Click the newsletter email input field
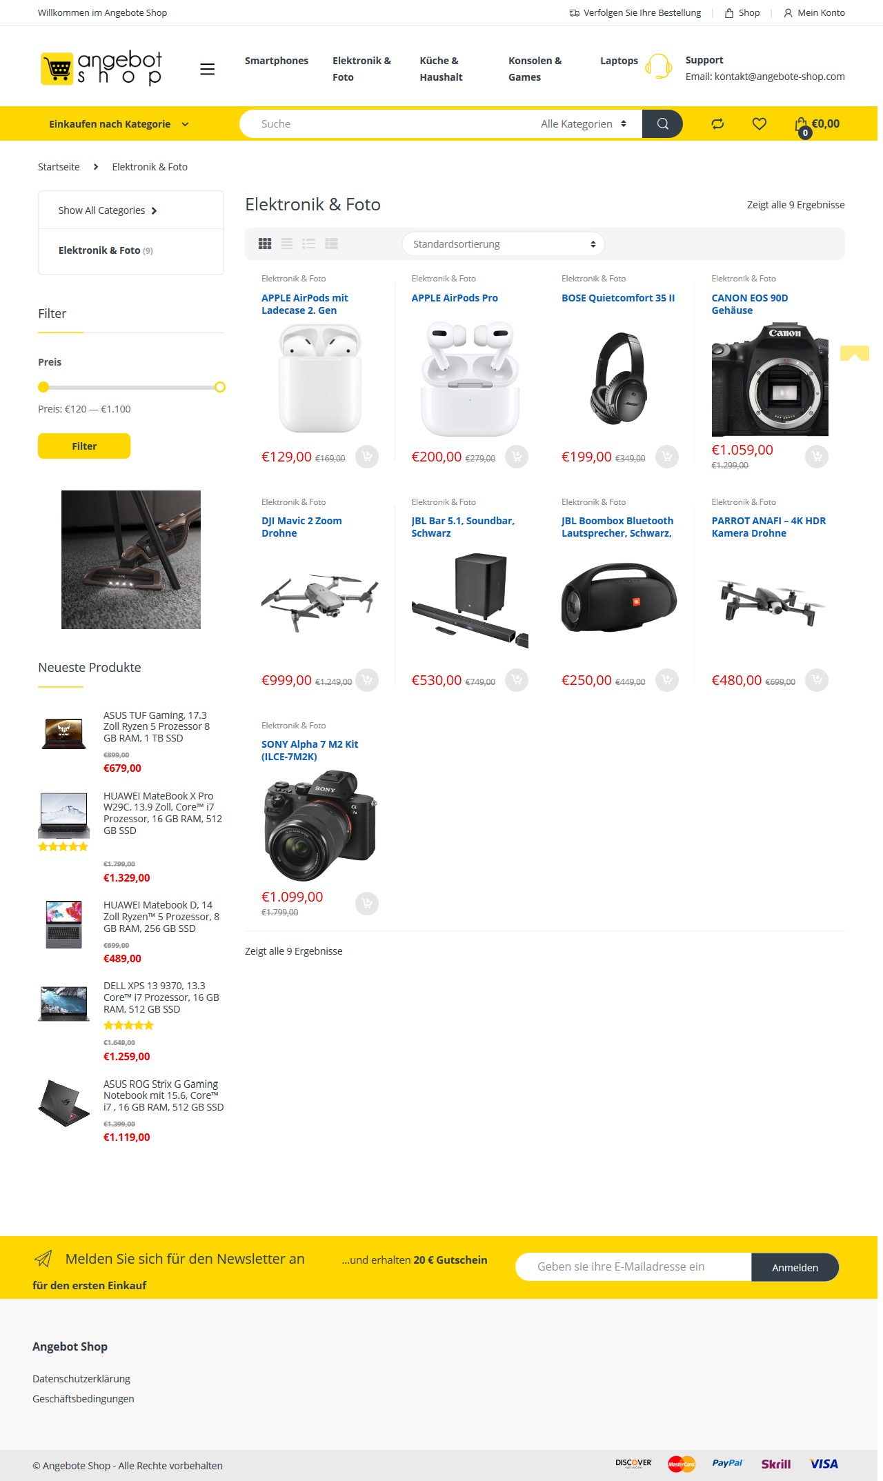This screenshot has width=883, height=1481. click(633, 1267)
